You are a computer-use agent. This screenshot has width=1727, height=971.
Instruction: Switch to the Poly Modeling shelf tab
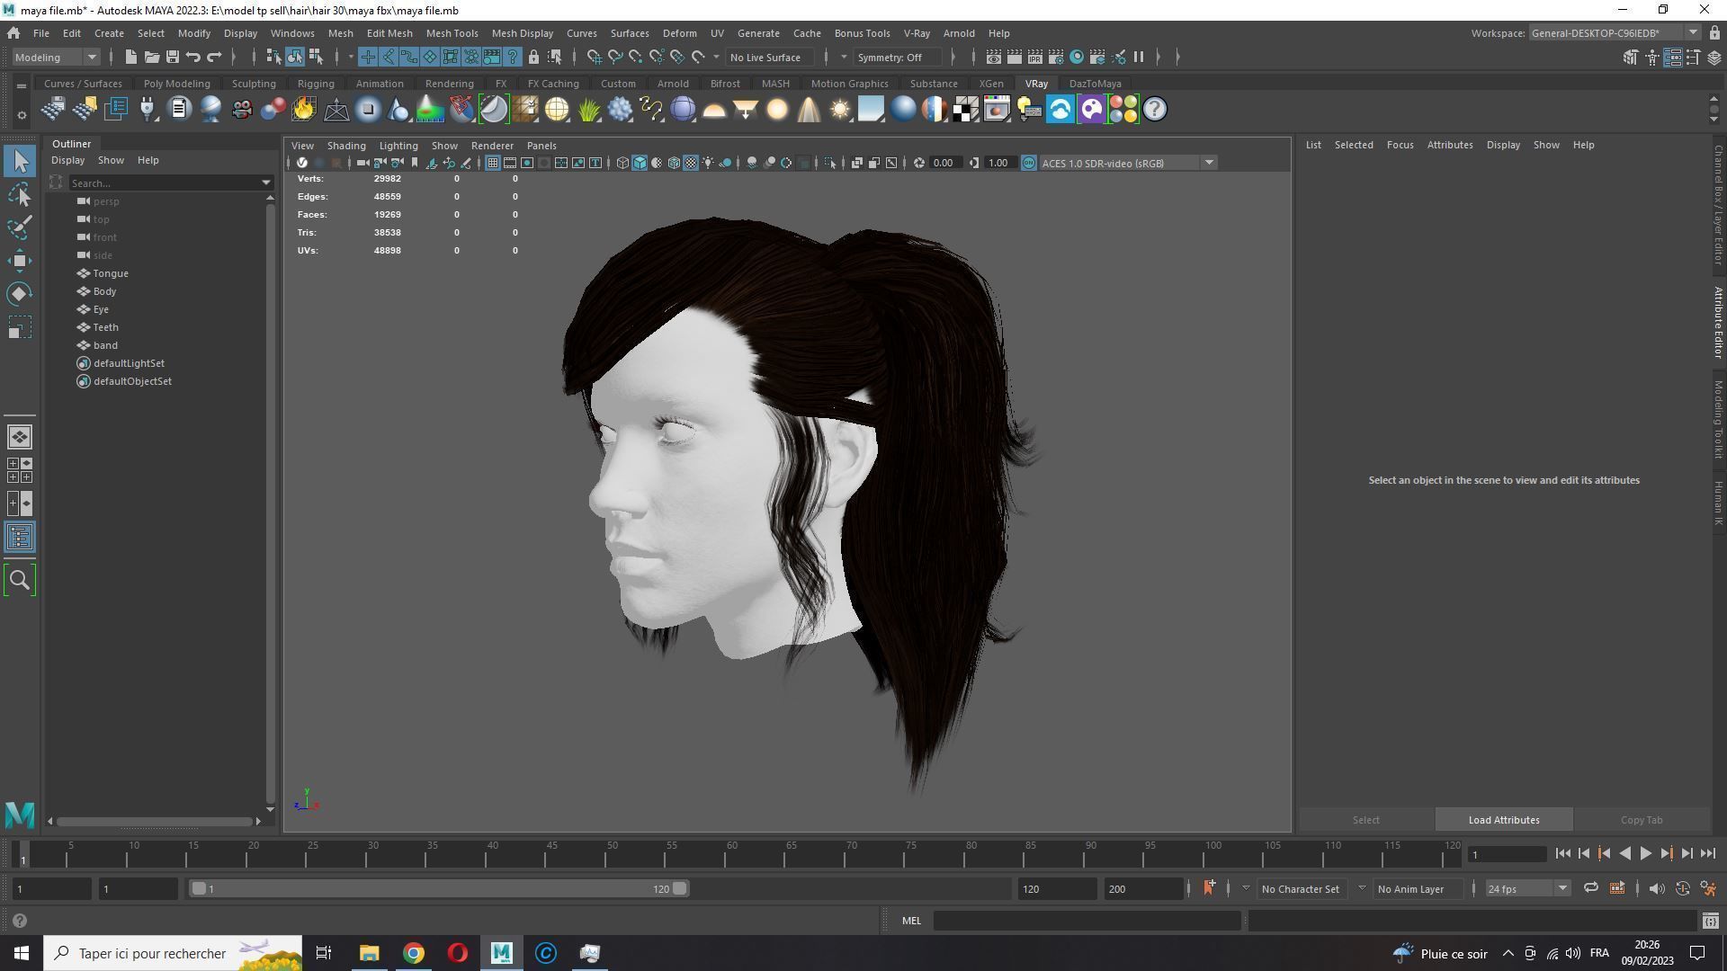[176, 84]
